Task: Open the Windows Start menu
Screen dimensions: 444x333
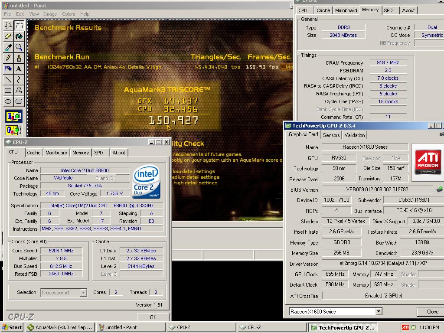Action: pyautogui.click(x=12, y=327)
